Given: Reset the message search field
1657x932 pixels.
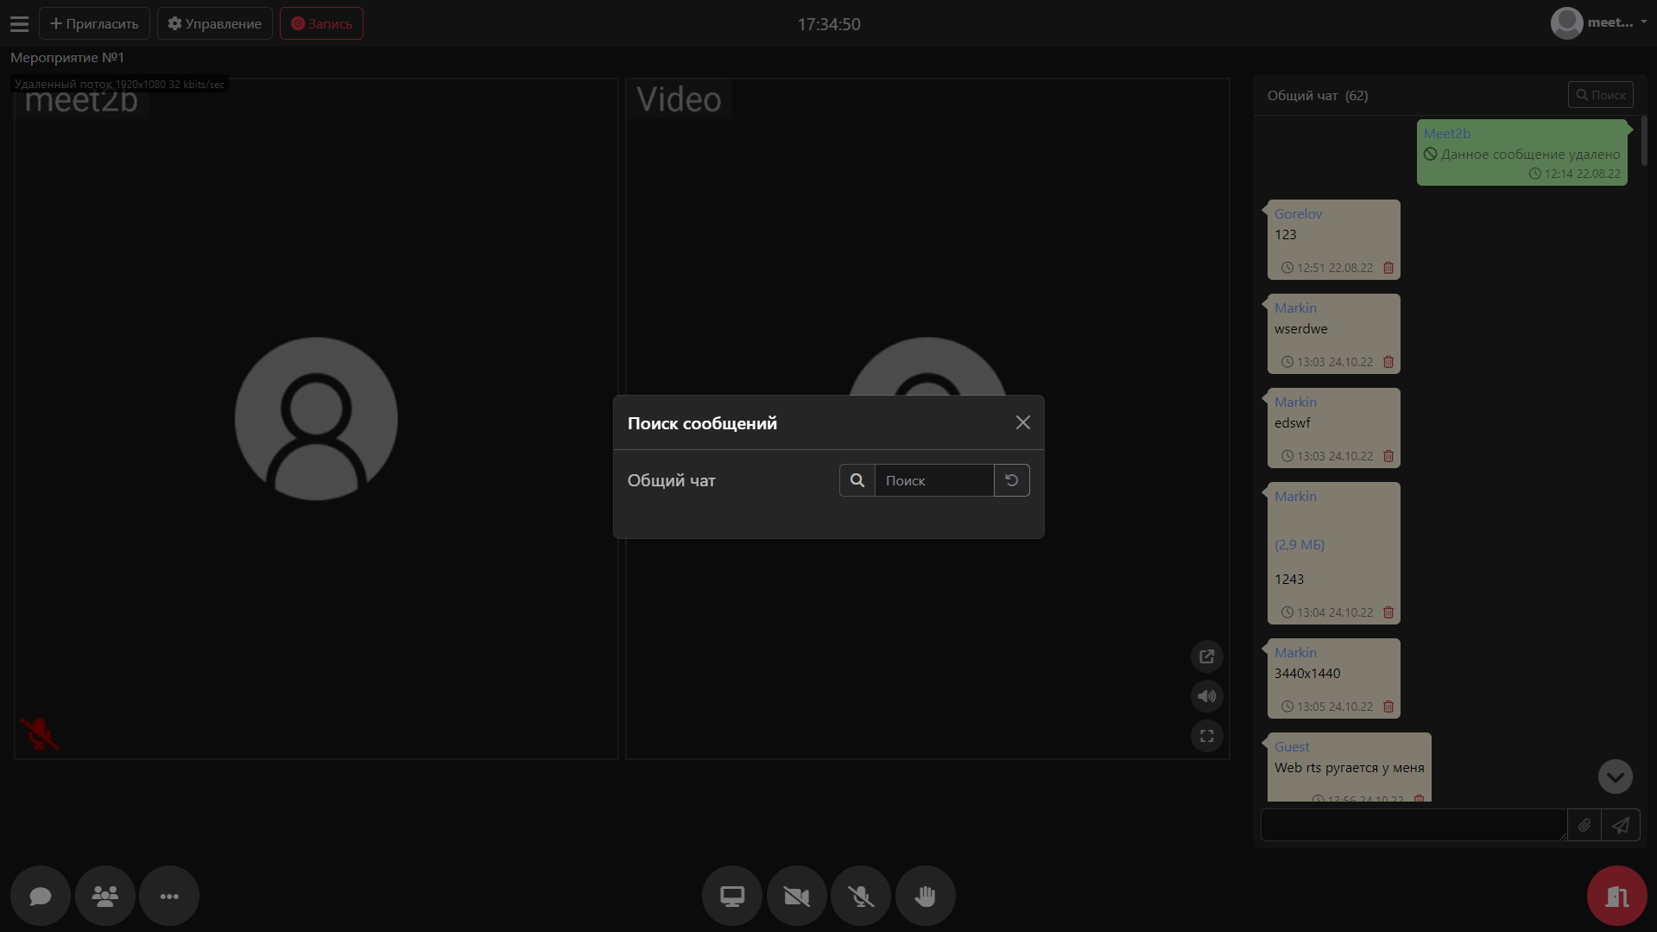Looking at the screenshot, I should coord(1011,480).
